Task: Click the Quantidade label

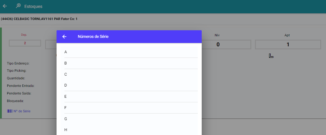Action: click(16, 78)
